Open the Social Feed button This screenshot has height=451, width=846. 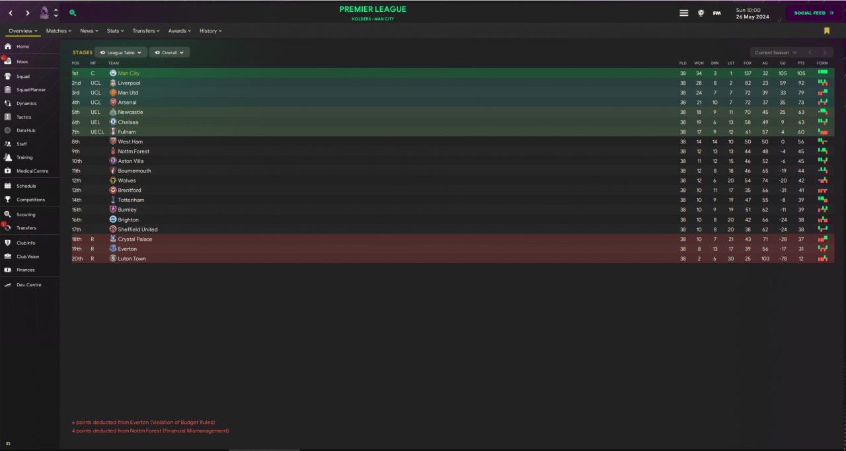click(814, 13)
